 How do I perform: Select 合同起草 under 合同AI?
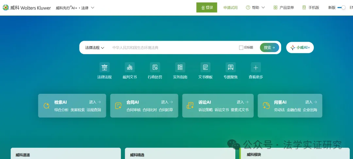tap(166, 110)
